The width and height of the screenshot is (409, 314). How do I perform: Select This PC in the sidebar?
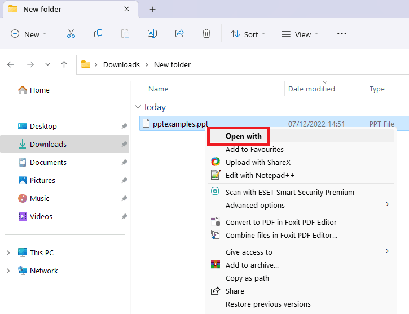65,252
